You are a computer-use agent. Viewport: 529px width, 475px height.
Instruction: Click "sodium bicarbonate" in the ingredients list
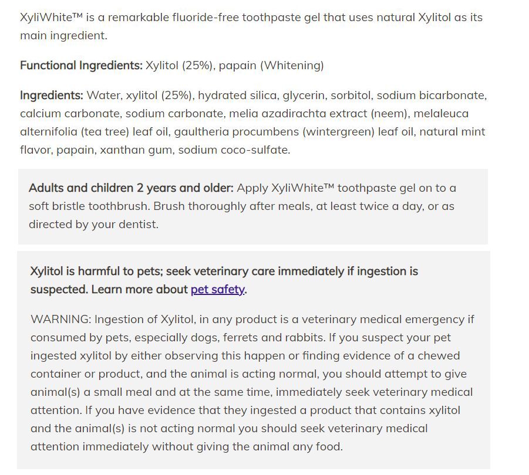[430, 96]
